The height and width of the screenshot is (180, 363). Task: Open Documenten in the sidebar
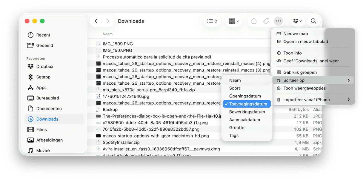tap(54, 109)
